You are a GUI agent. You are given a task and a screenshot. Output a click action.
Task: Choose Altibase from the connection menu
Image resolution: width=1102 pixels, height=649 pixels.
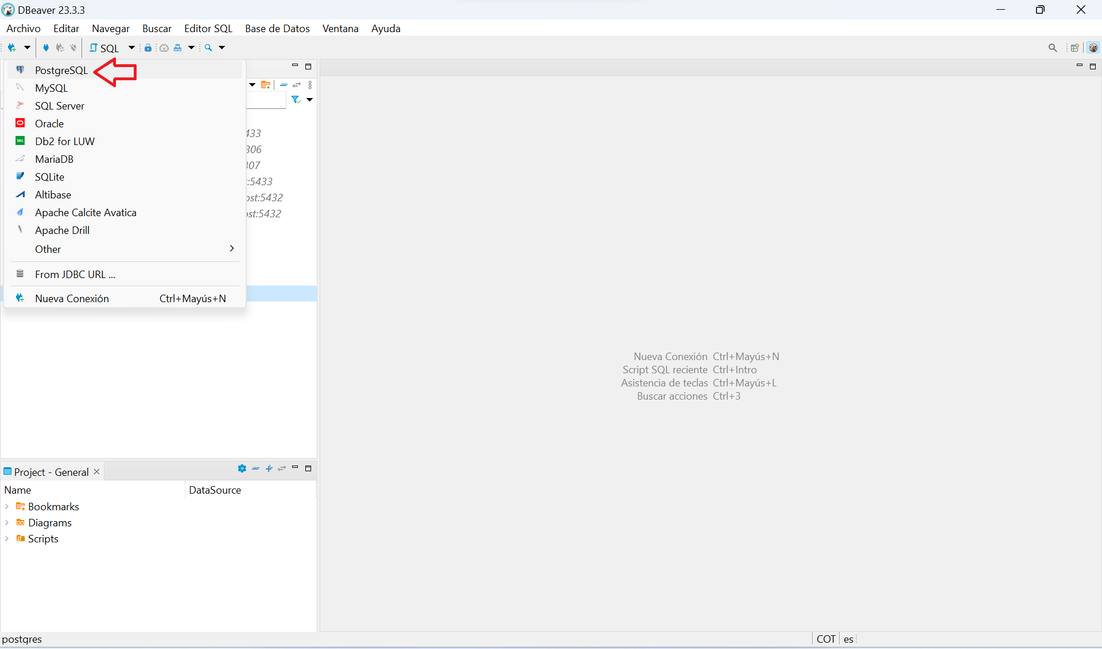click(125, 194)
